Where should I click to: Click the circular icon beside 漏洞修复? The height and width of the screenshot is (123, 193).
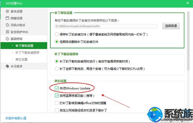pos(7,39)
